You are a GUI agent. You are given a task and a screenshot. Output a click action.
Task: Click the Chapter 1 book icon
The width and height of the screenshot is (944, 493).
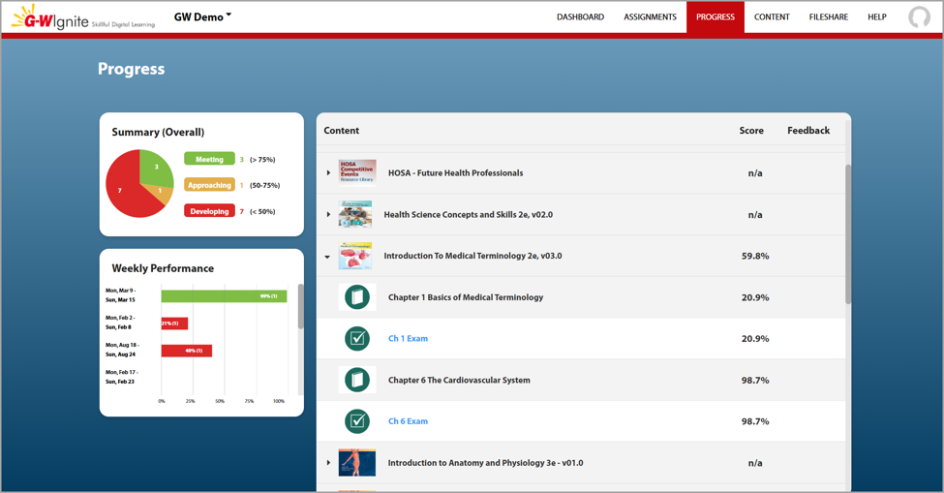click(357, 297)
